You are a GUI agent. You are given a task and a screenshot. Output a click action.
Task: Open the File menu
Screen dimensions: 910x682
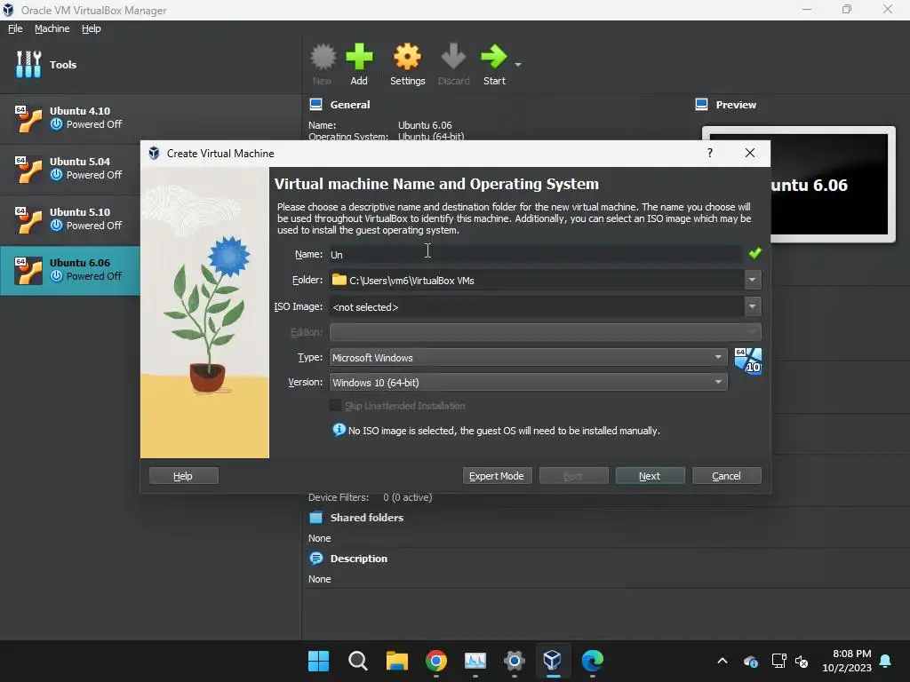[x=15, y=28]
